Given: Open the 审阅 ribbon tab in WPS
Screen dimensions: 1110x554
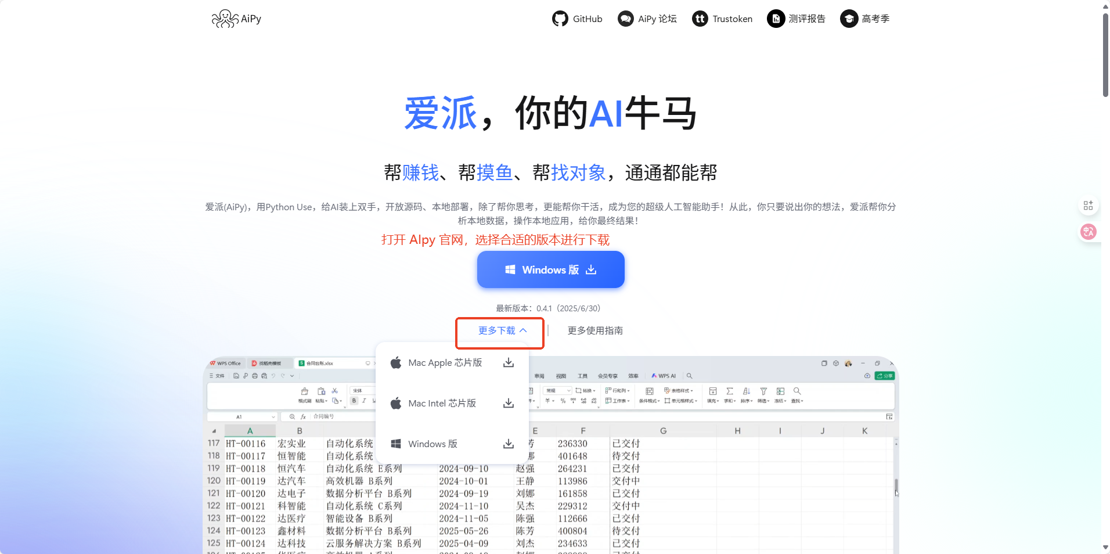Looking at the screenshot, I should coord(539,376).
